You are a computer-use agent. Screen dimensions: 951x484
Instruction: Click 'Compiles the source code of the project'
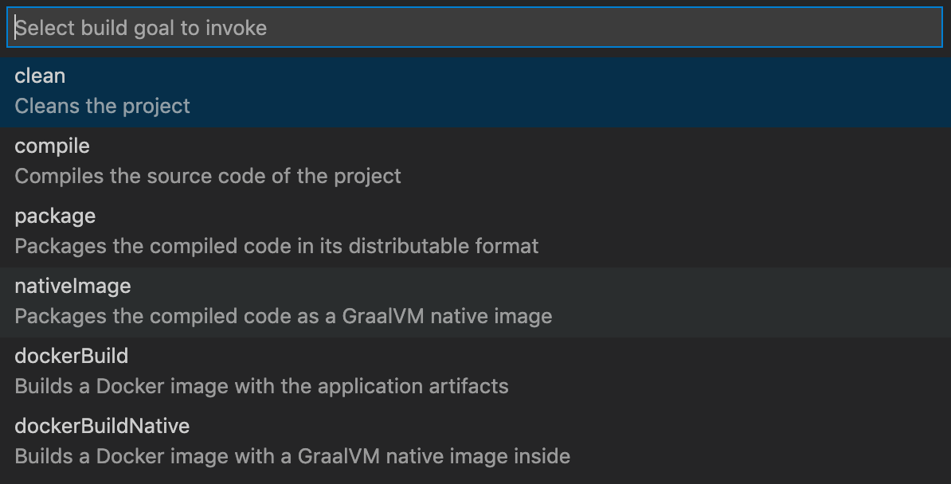[x=208, y=177]
